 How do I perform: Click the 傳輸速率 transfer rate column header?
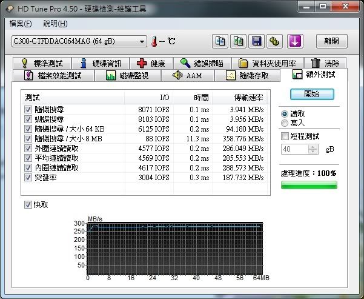point(240,98)
